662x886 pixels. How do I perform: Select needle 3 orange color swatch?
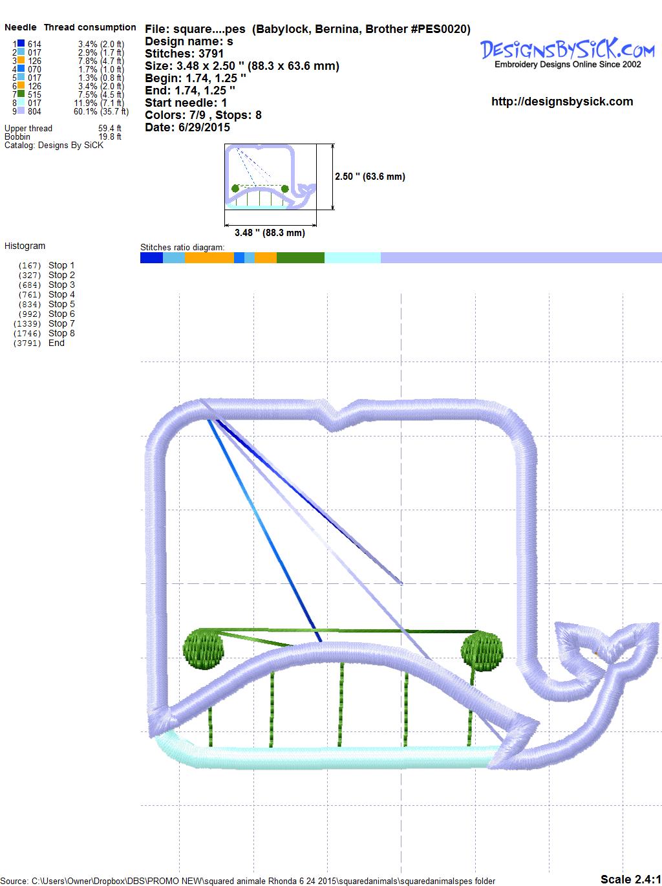(21, 61)
